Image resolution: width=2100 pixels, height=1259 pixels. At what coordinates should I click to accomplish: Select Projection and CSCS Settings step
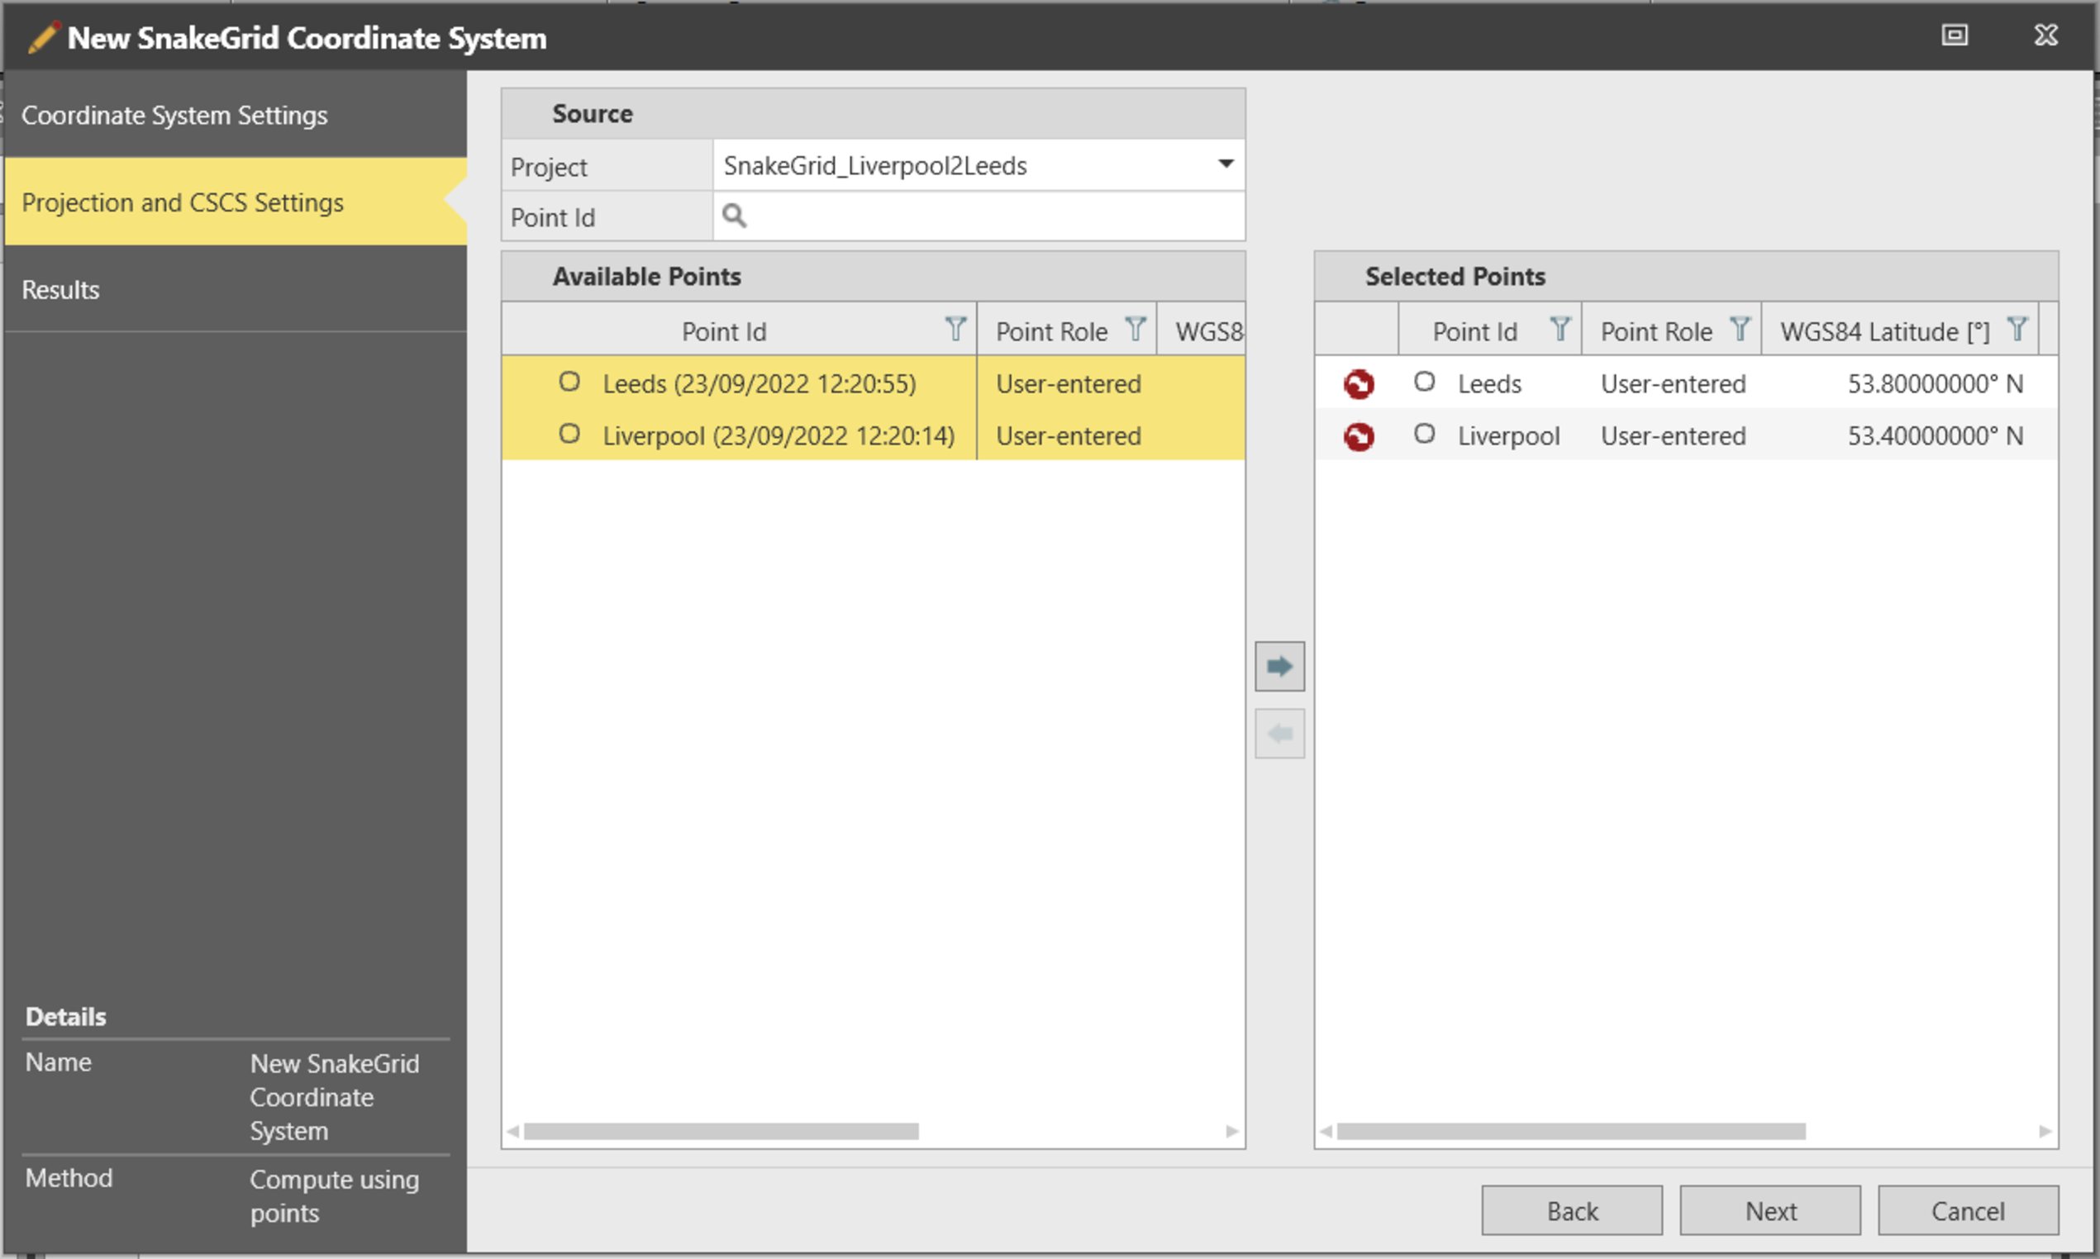(236, 202)
